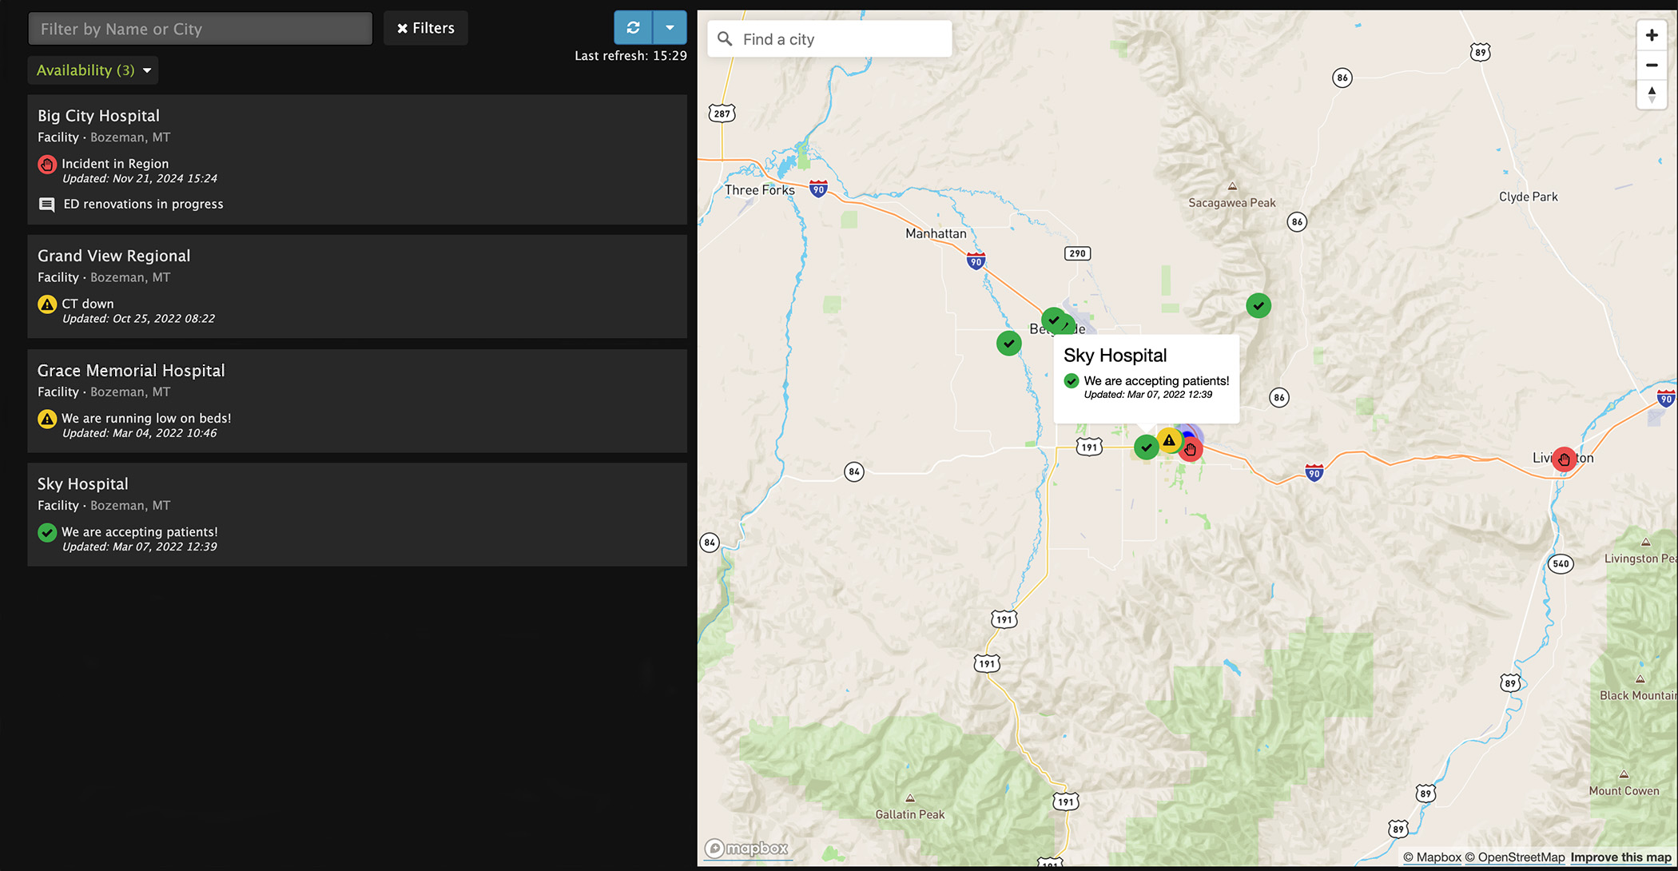Click the Filters button
This screenshot has width=1678, height=871.
(x=425, y=28)
